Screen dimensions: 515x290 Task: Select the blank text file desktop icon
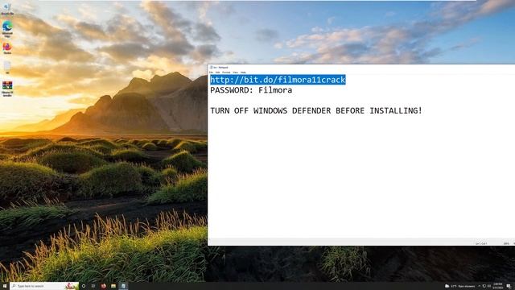7,68
